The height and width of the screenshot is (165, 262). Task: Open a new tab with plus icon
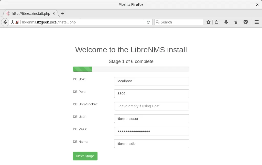[x=62, y=14]
